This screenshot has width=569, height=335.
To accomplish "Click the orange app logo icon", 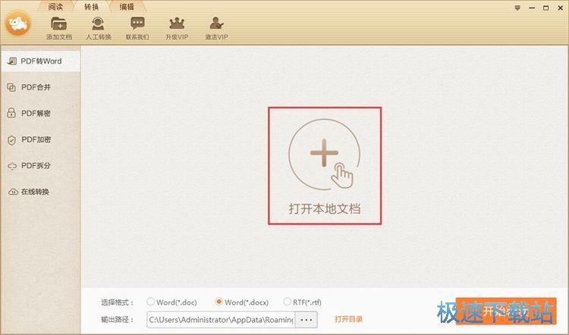I will (17, 23).
